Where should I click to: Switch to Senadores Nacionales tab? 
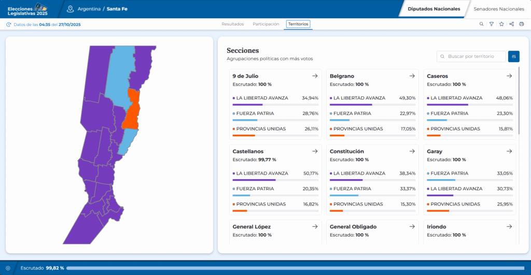(499, 9)
